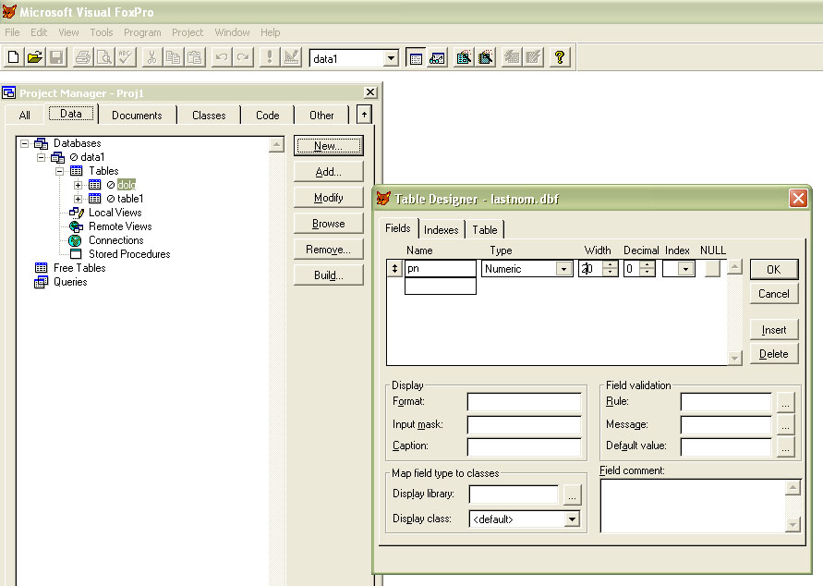Click the Form wizard toolbar icon

pos(464,57)
